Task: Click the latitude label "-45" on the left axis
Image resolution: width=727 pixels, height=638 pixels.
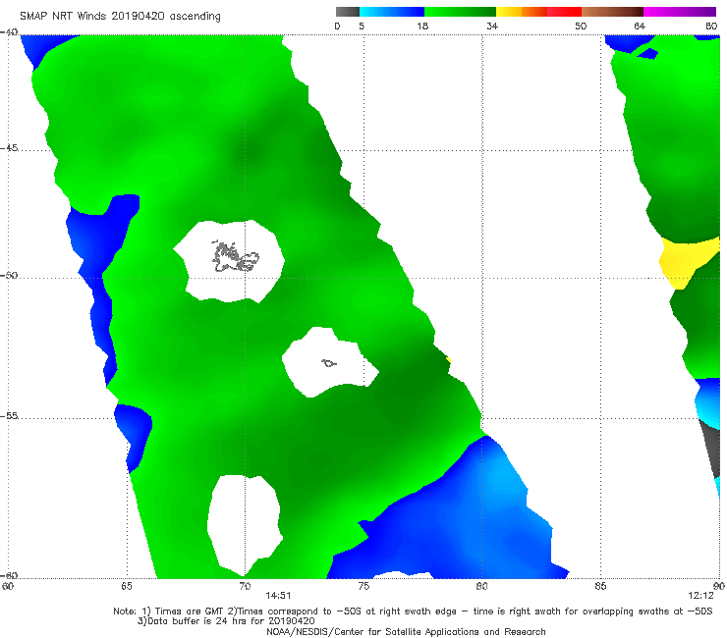Action: (x=9, y=148)
